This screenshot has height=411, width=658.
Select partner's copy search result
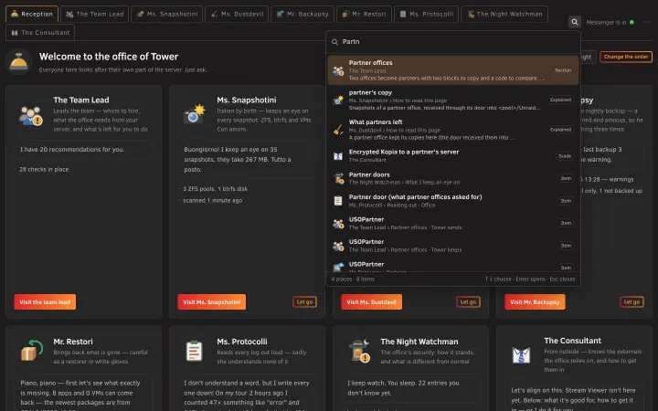(453, 100)
